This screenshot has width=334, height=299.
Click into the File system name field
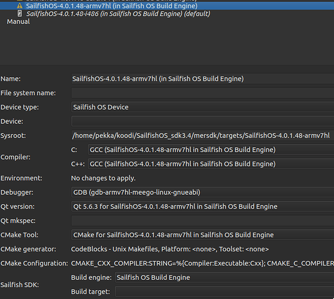pyautogui.click(x=202, y=93)
